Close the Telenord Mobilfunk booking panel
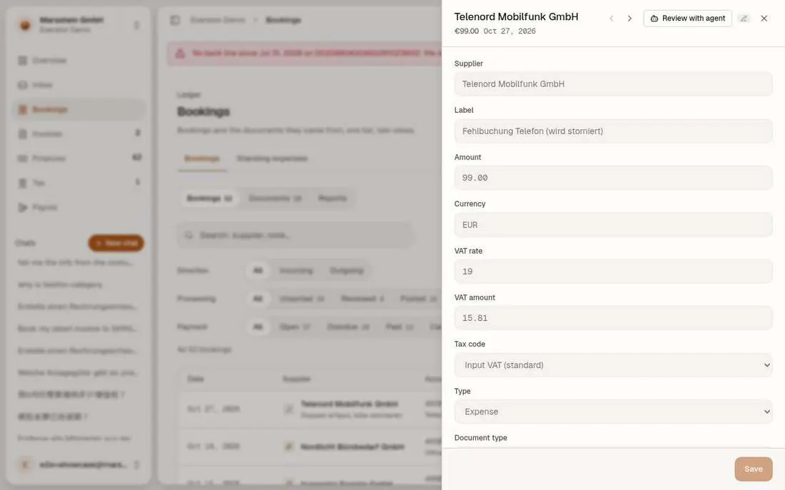This screenshot has width=785, height=490. [764, 19]
